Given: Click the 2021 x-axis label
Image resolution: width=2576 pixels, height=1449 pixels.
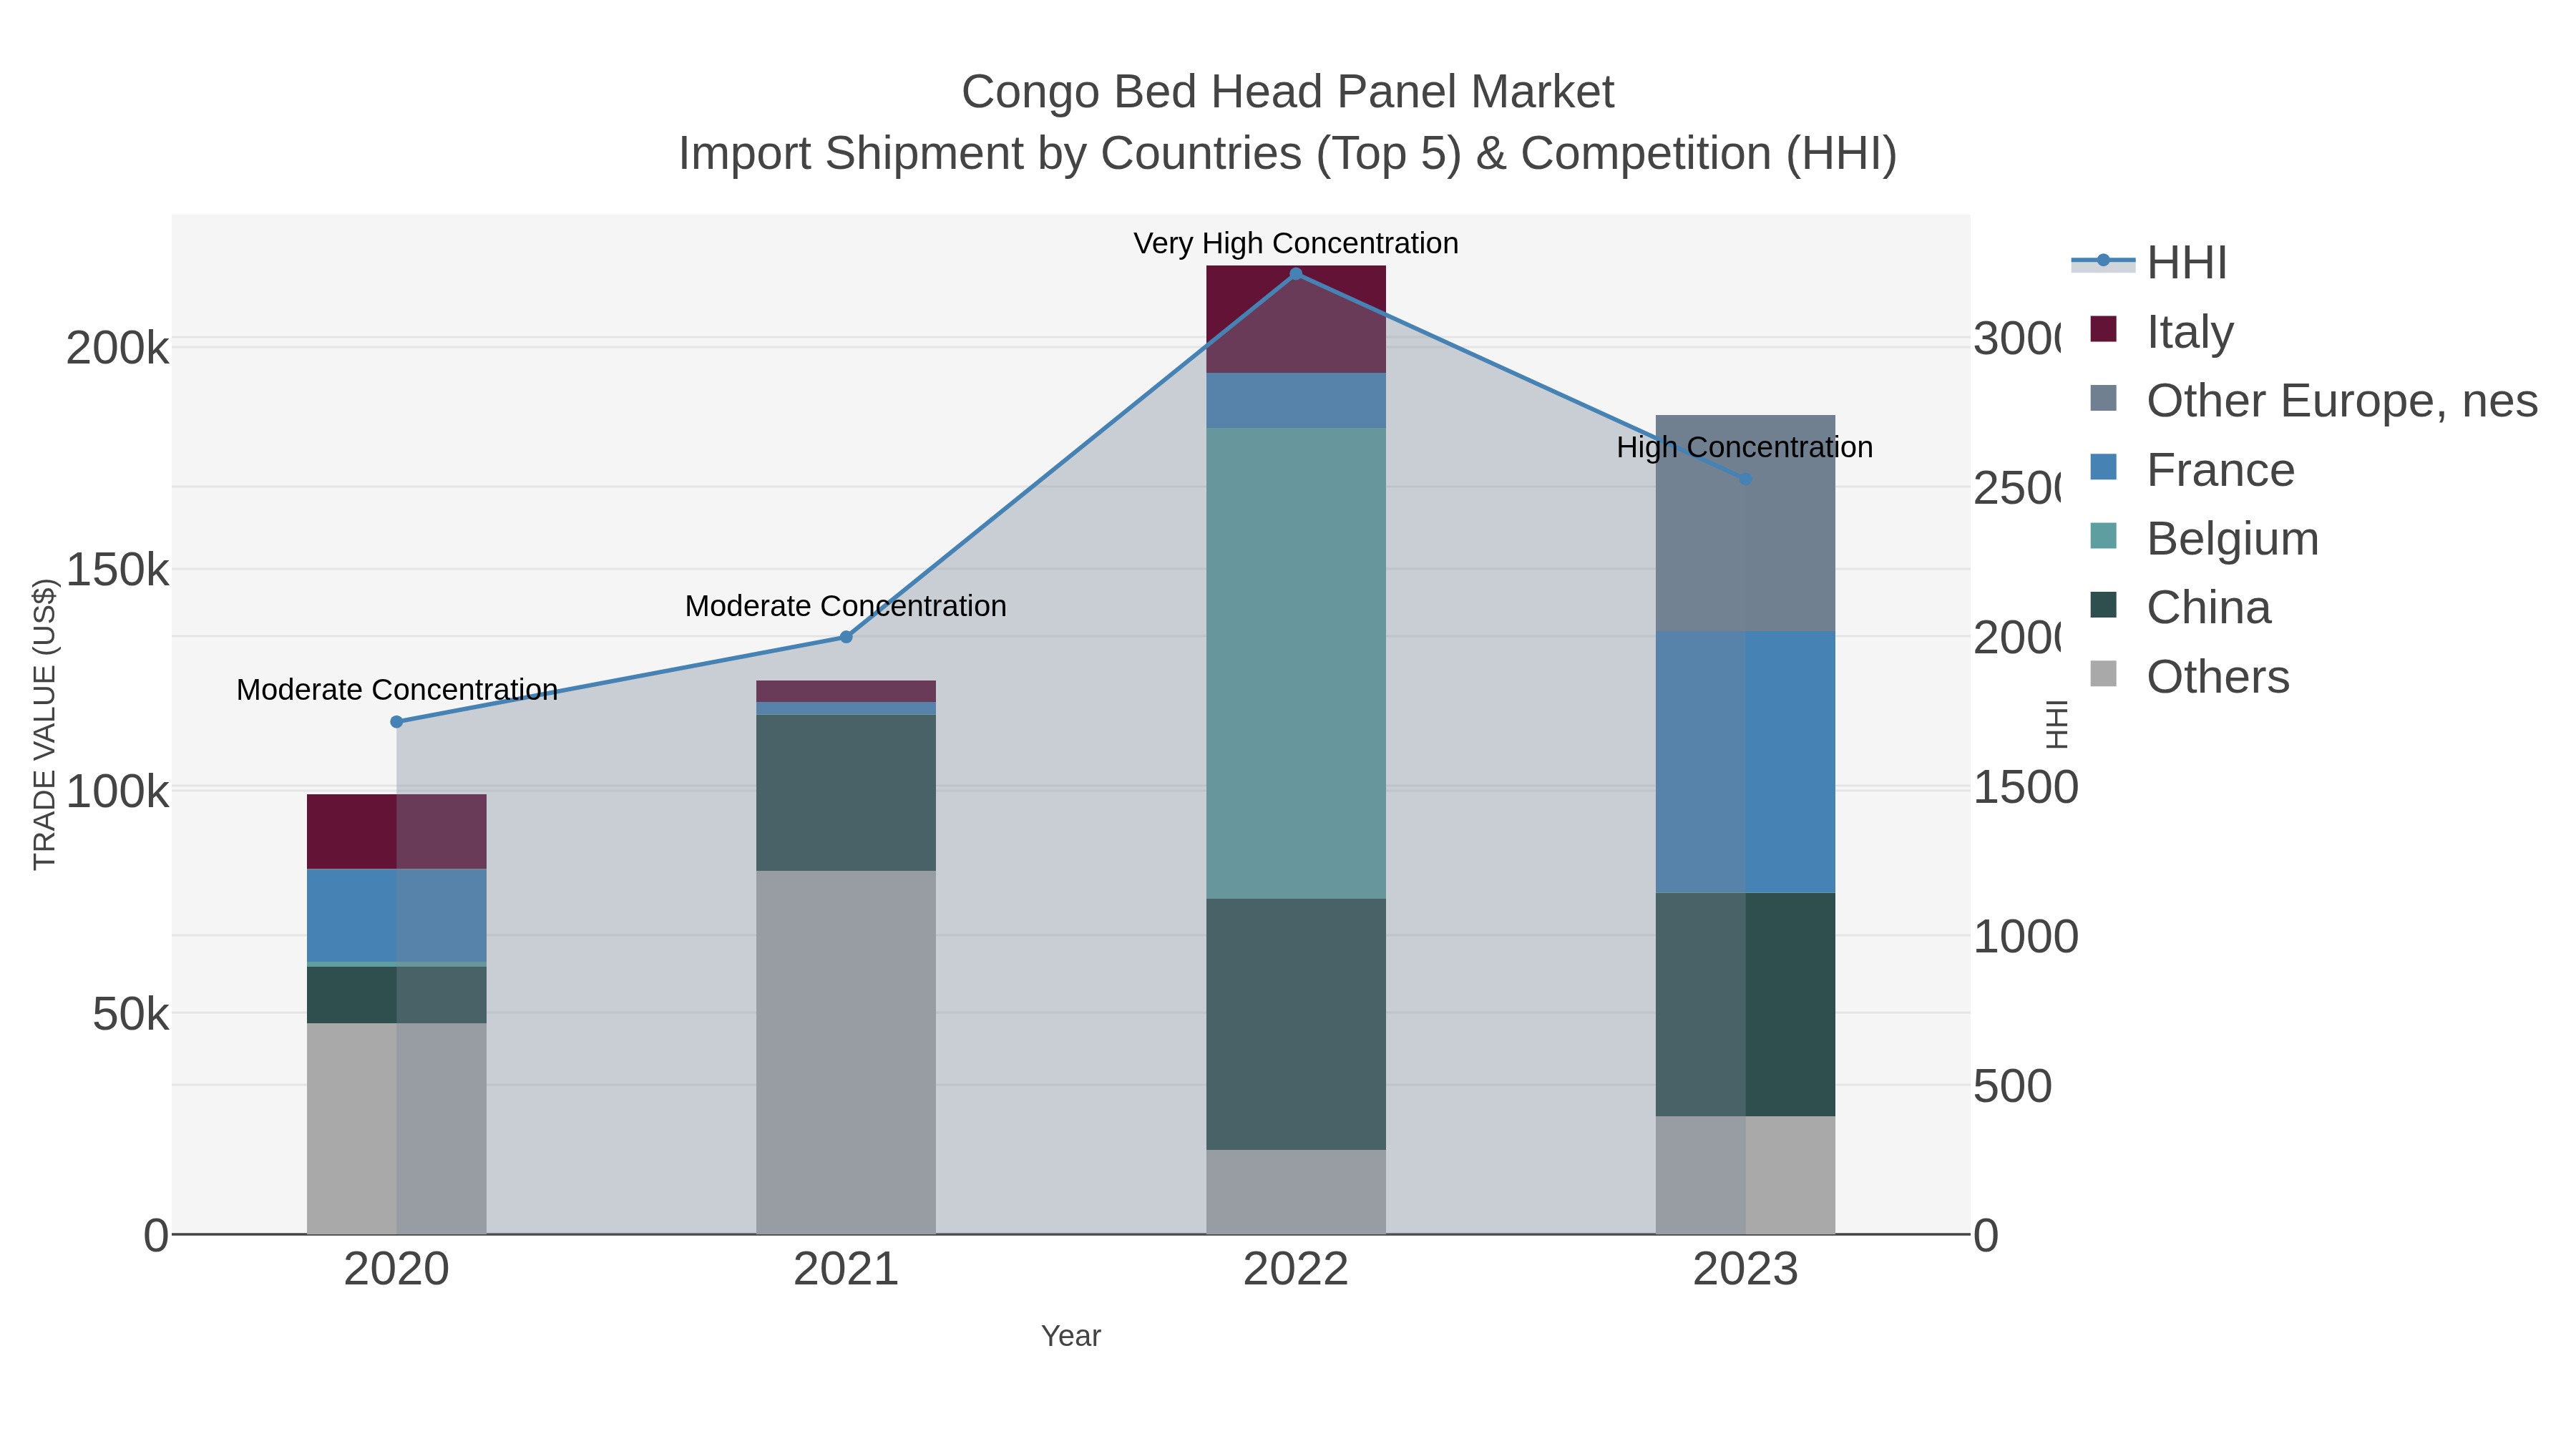Looking at the screenshot, I should click(846, 1270).
